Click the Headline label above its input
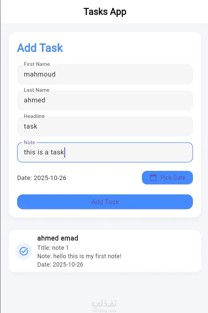208x313 pixels. [x=34, y=116]
